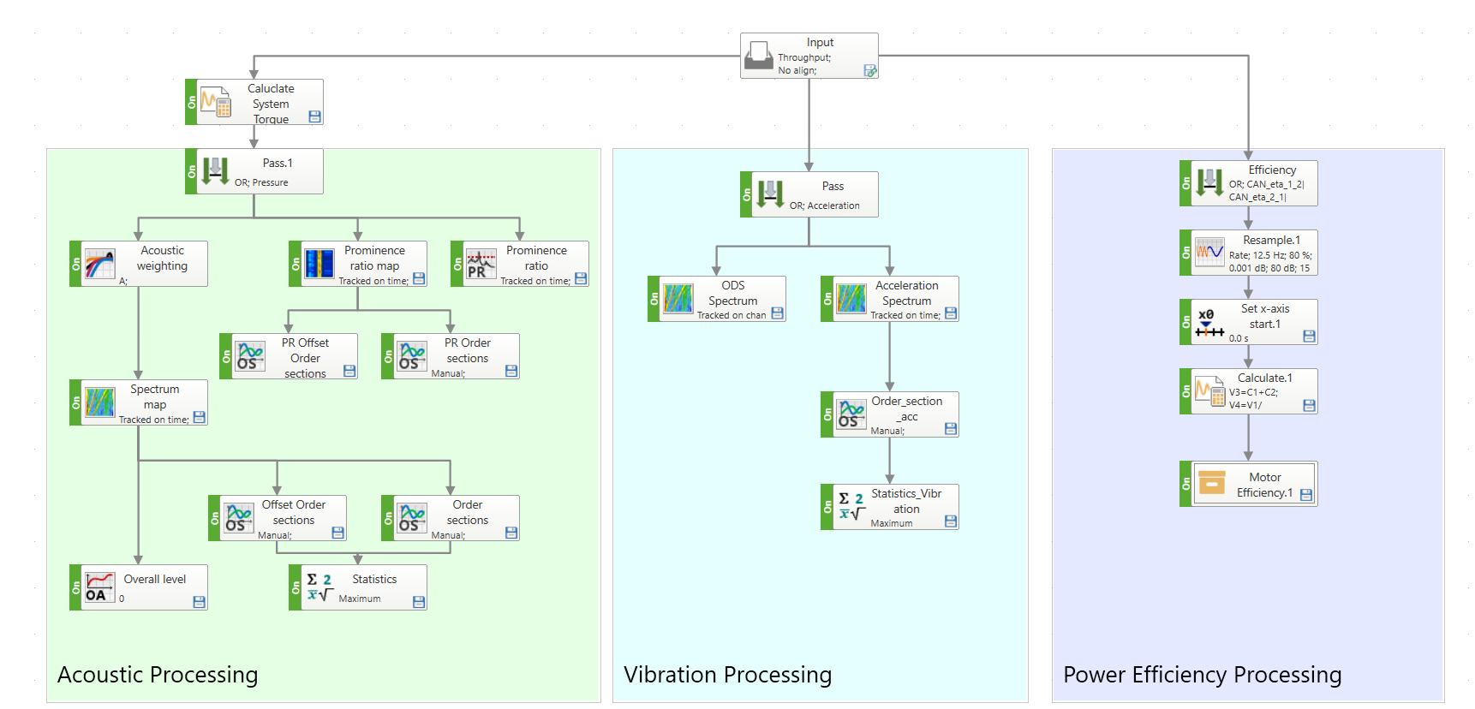Click the 'OR; Pressure' text on Pass.1
Viewport: 1475px width, 709px height.
click(261, 182)
